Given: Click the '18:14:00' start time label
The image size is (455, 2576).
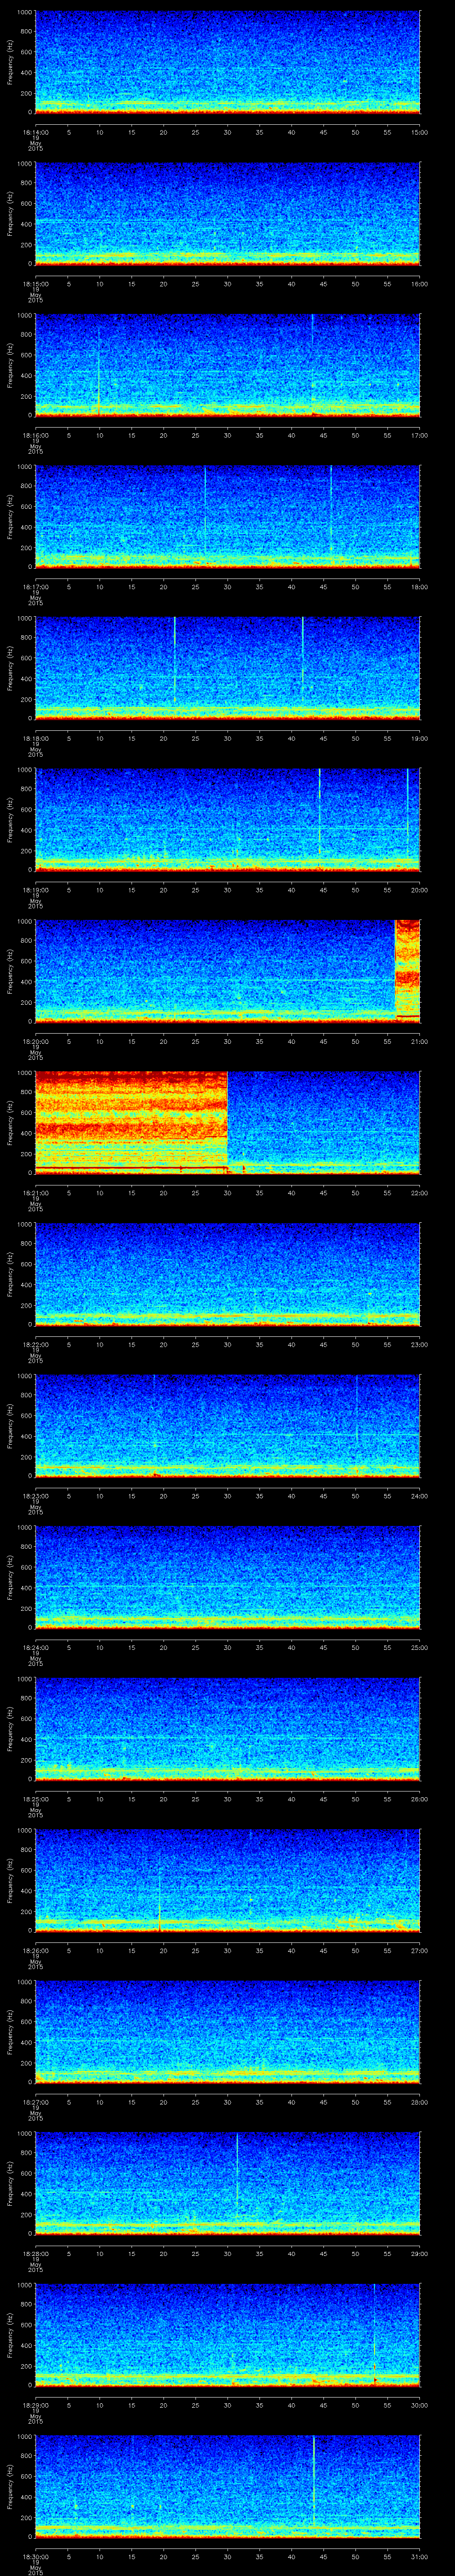Looking at the screenshot, I should click(35, 131).
